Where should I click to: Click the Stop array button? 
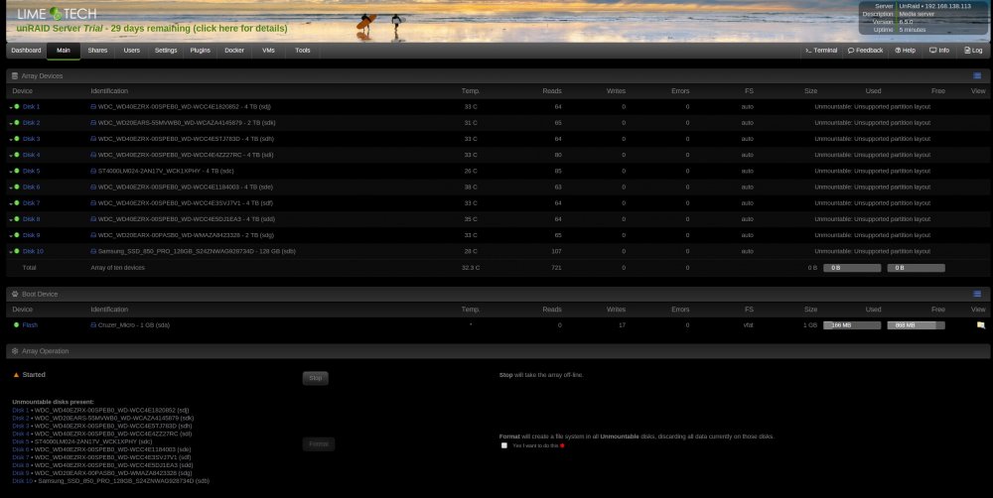coord(316,378)
